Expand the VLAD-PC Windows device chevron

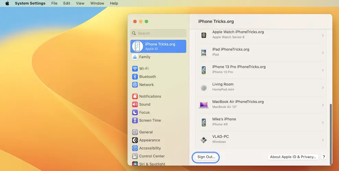(323, 140)
